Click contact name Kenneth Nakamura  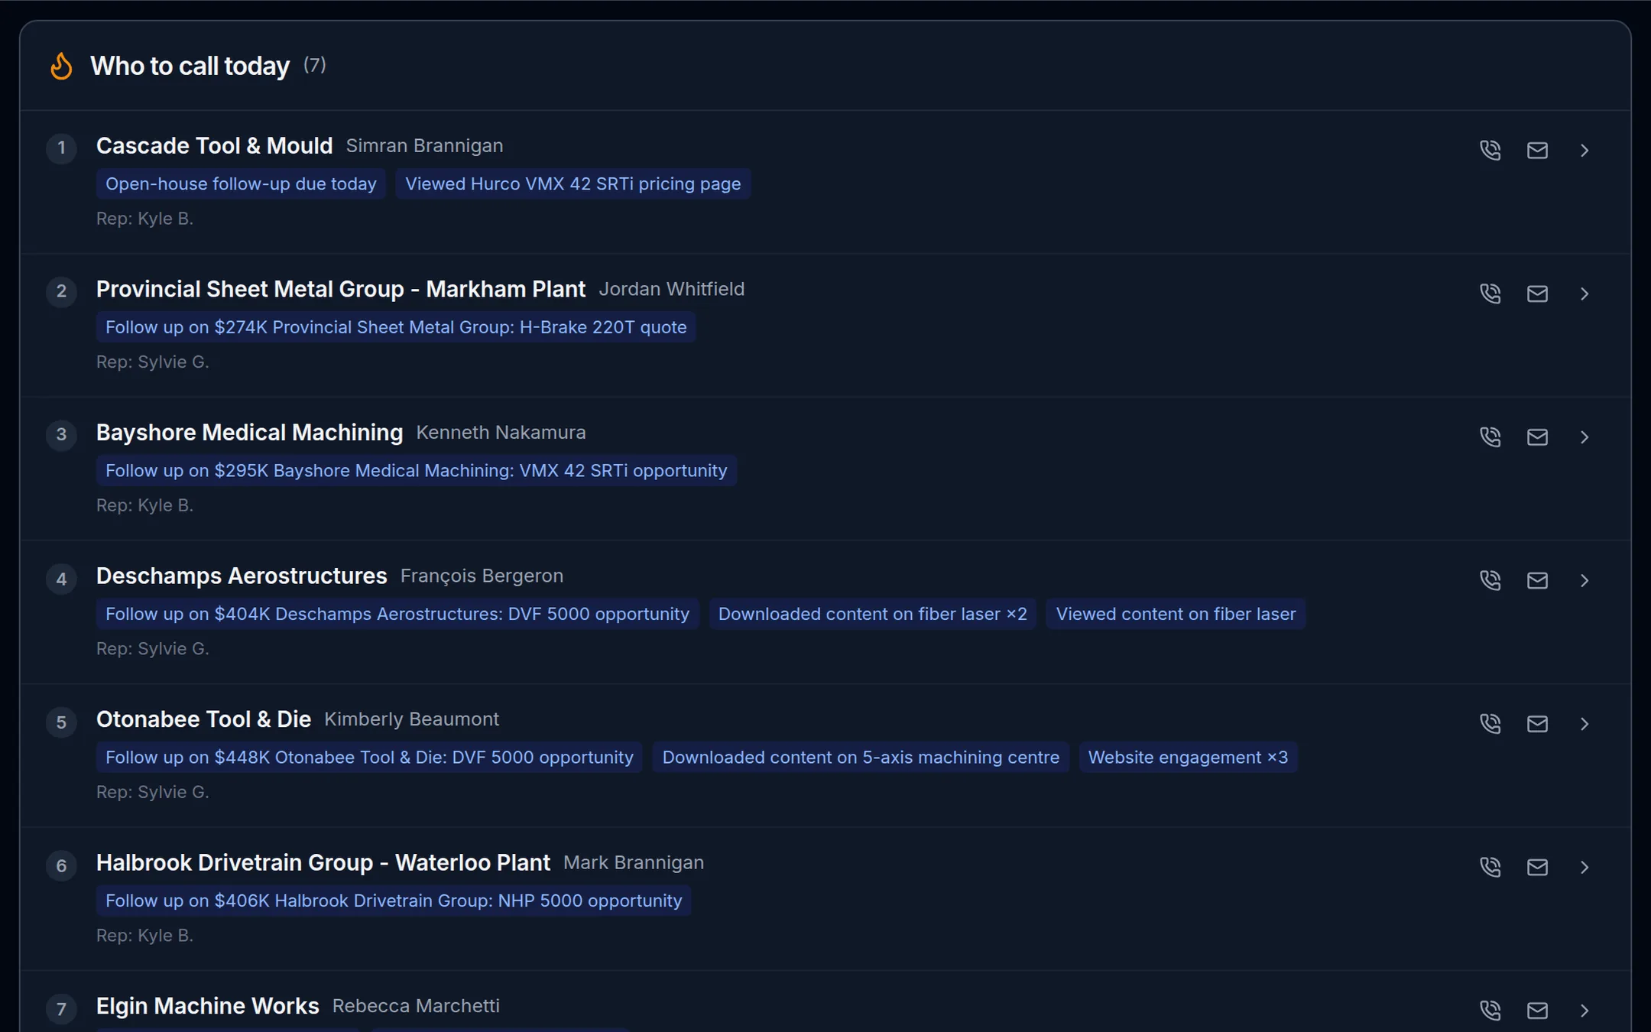501,432
